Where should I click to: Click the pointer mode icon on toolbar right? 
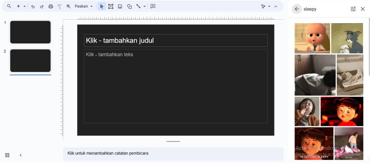[263, 6]
